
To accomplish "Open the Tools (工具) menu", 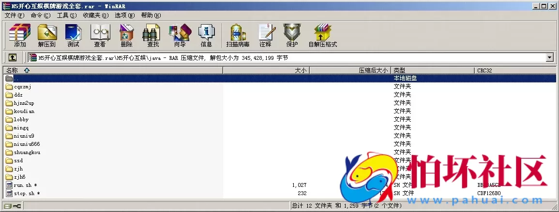I will [67, 15].
